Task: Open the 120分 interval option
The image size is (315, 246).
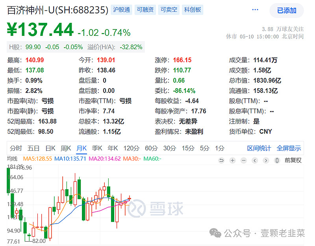Action: pos(131,148)
